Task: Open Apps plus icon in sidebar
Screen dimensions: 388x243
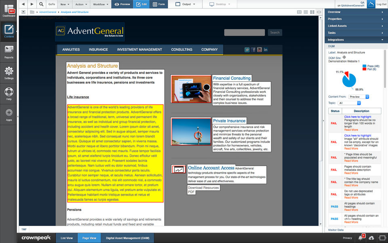Action: point(8,115)
